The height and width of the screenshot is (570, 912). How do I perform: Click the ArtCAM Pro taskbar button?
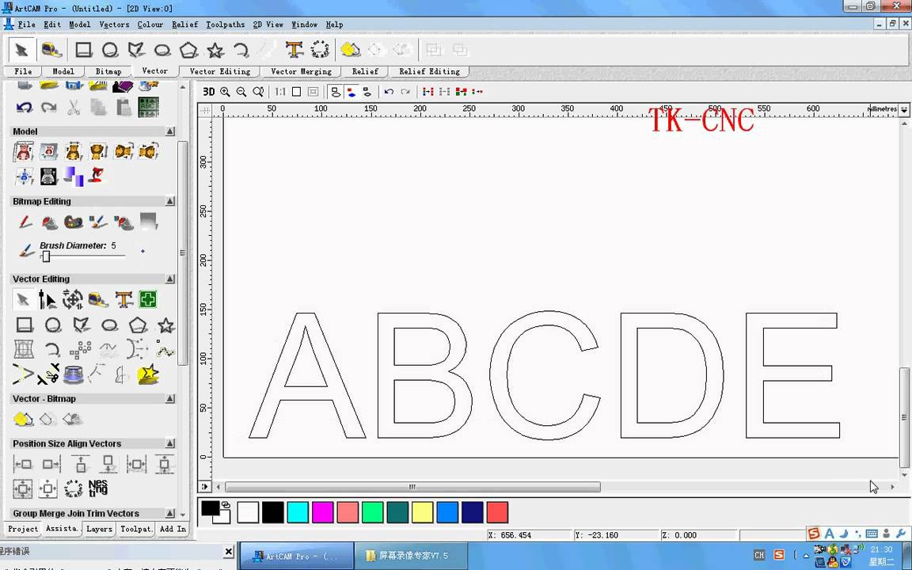(x=296, y=556)
